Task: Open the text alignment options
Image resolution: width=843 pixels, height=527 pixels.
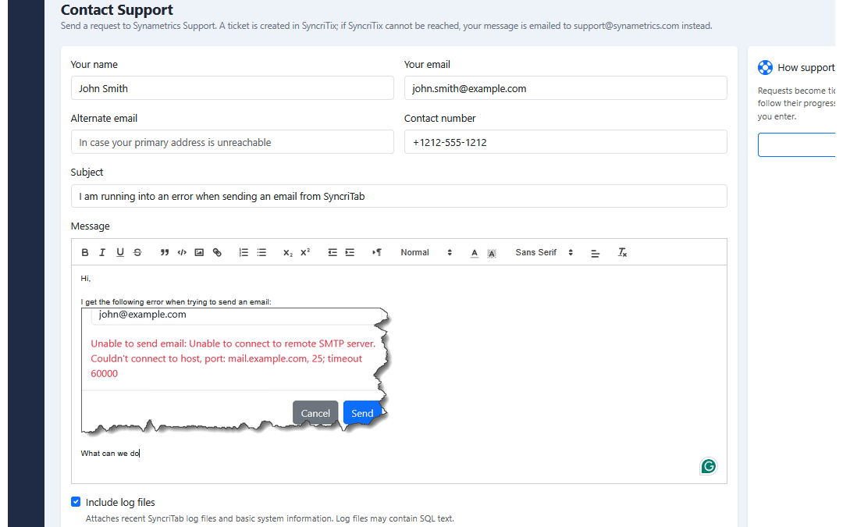Action: tap(595, 253)
